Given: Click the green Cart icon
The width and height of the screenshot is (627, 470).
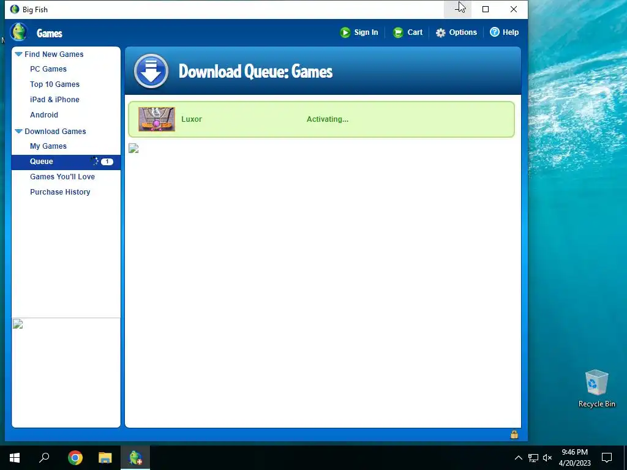Looking at the screenshot, I should coord(398,33).
